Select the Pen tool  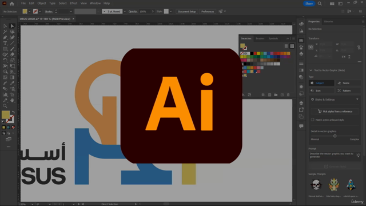5,37
